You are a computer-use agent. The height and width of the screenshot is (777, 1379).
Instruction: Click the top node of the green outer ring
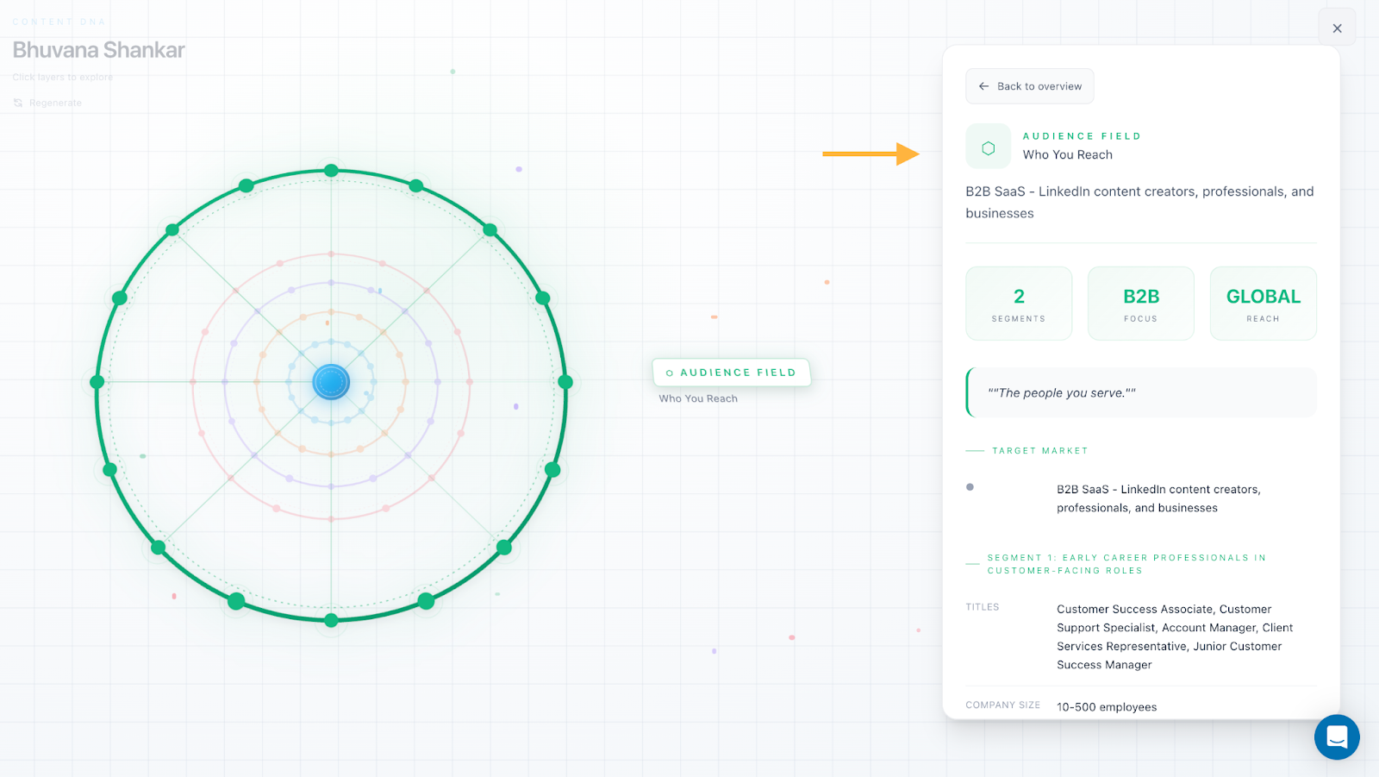(331, 171)
